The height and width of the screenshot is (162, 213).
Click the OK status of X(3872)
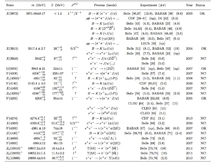[x=202, y=14]
